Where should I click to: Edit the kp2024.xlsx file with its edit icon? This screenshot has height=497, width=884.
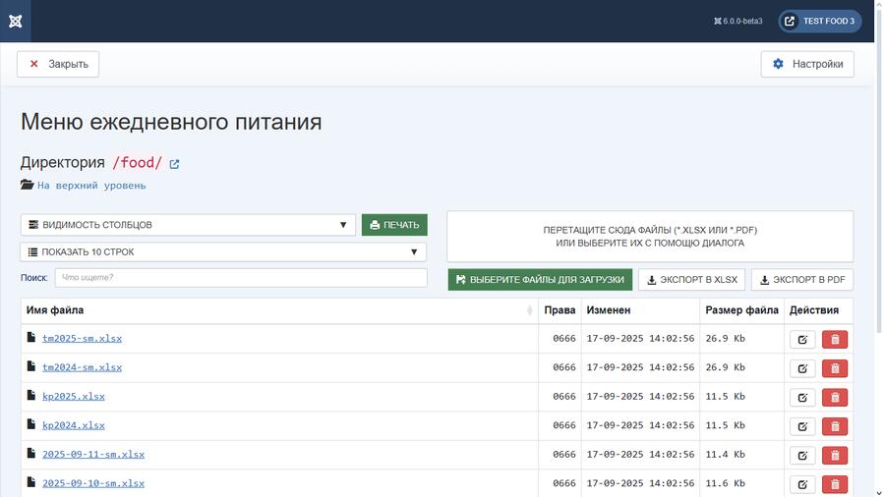pos(802,426)
